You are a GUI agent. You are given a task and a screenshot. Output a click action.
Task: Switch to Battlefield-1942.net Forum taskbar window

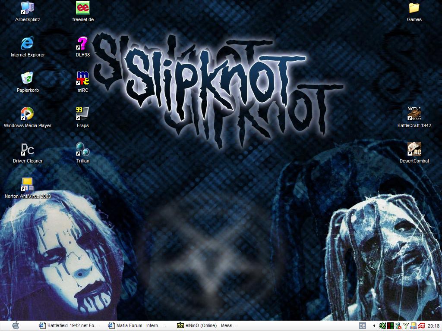pyautogui.click(x=69, y=326)
